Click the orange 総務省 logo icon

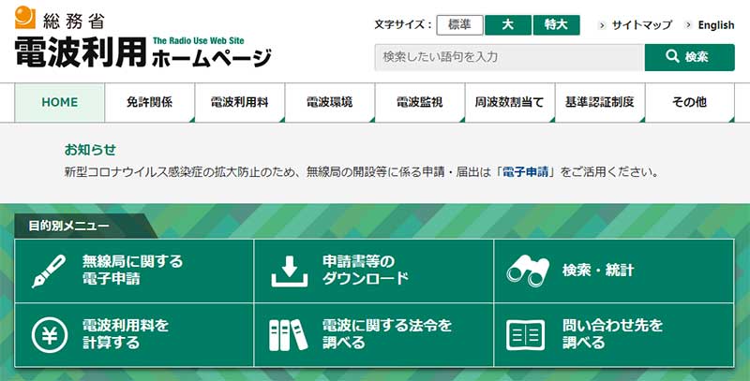tap(25, 17)
